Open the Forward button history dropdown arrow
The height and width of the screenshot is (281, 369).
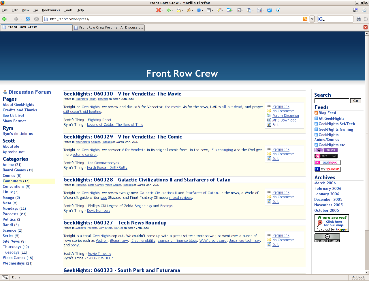21,19
